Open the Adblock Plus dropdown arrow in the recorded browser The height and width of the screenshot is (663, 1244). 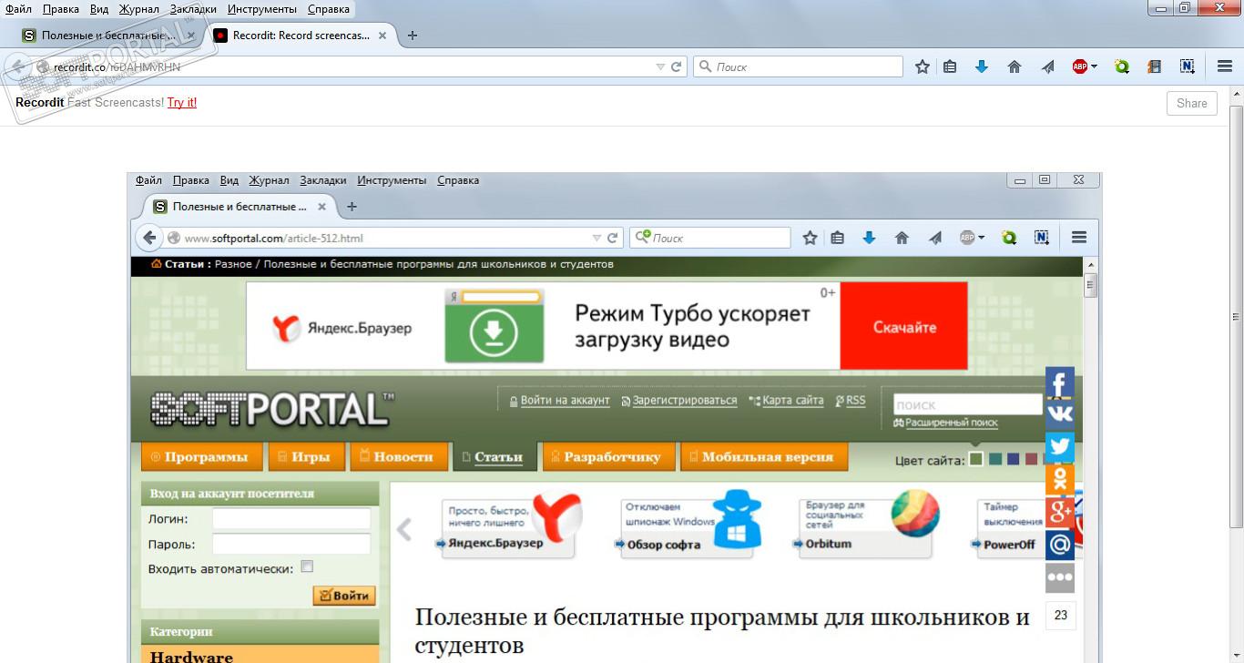coord(981,238)
